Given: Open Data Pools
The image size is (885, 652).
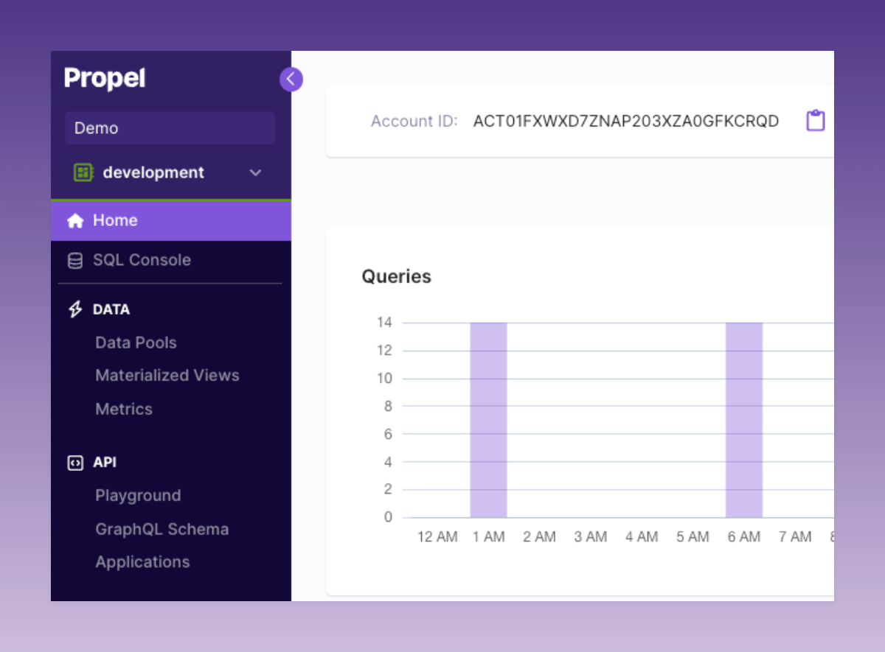Looking at the screenshot, I should click(136, 343).
